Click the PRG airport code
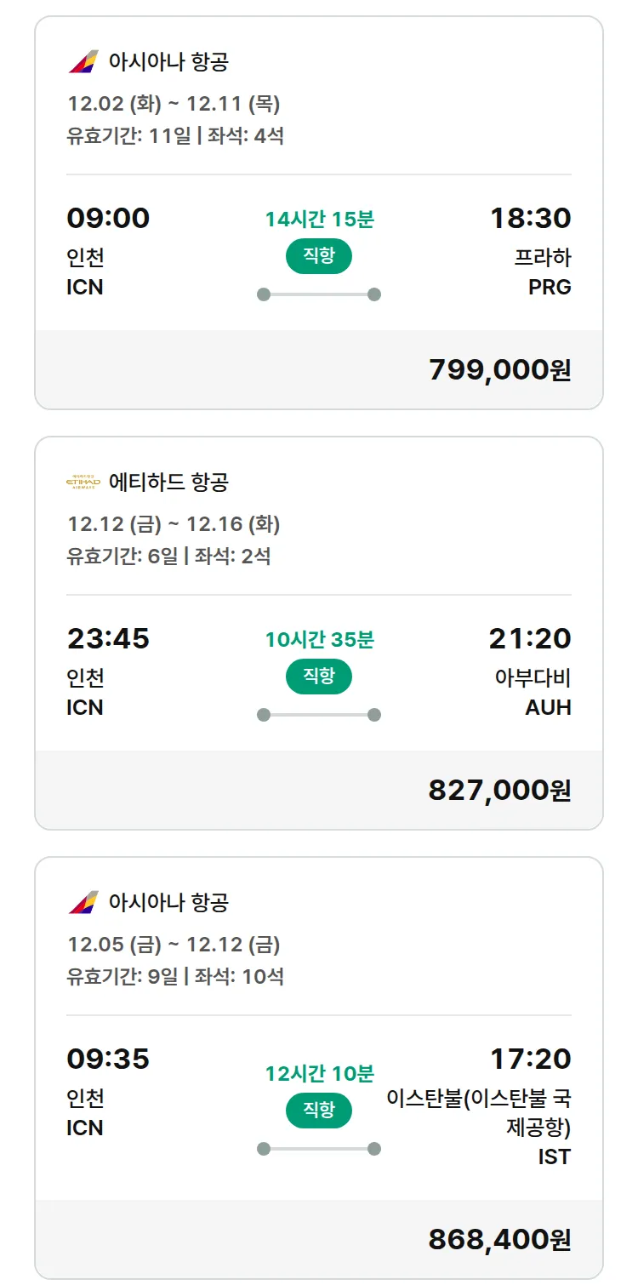Image resolution: width=638 pixels, height=1285 pixels. 550,288
